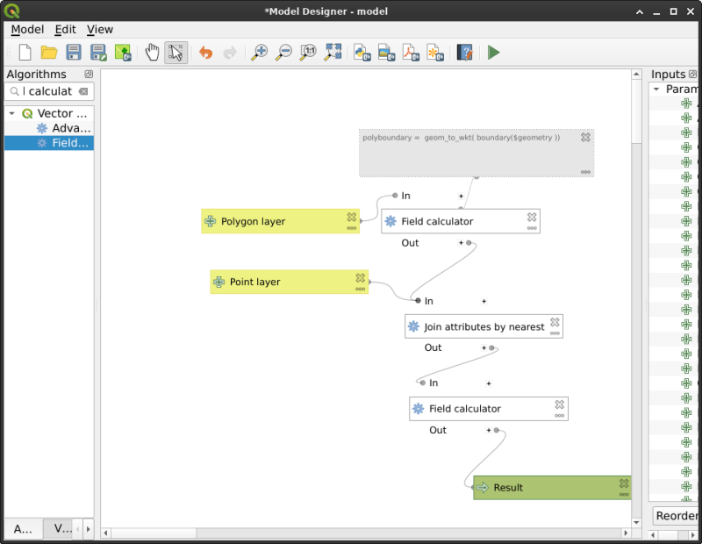Edit the Polygon layer via its dots icon
702x544 pixels.
[x=352, y=228]
